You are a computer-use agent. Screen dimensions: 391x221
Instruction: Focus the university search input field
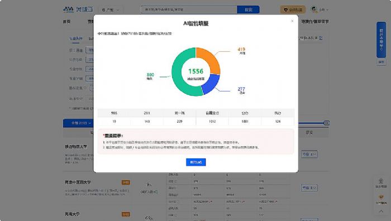(189, 9)
